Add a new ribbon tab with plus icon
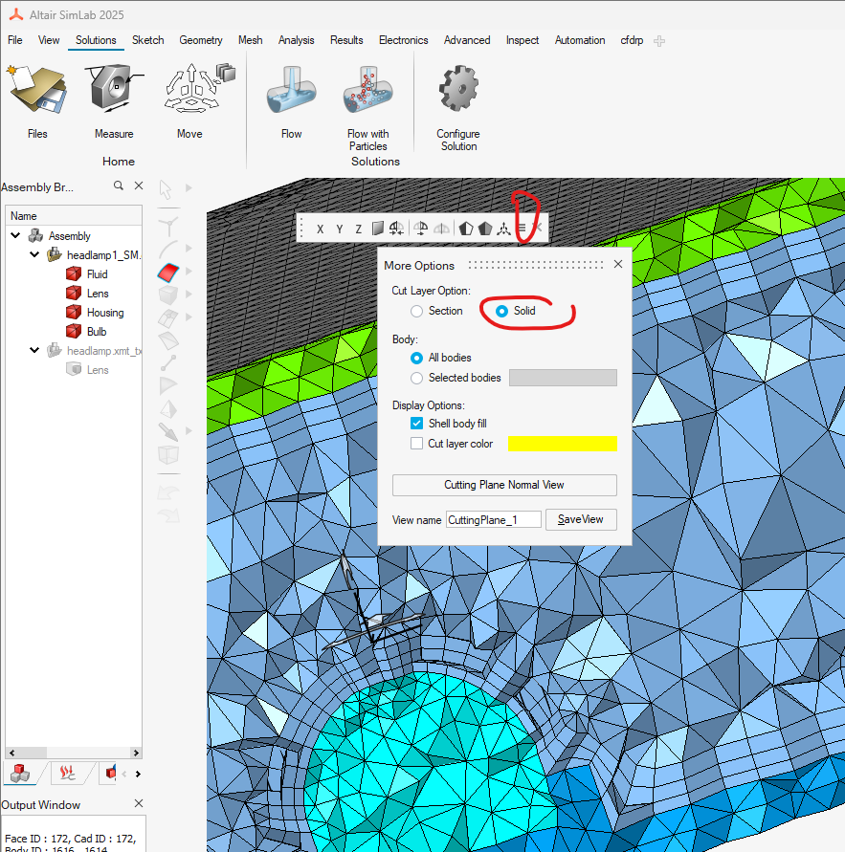 tap(659, 41)
